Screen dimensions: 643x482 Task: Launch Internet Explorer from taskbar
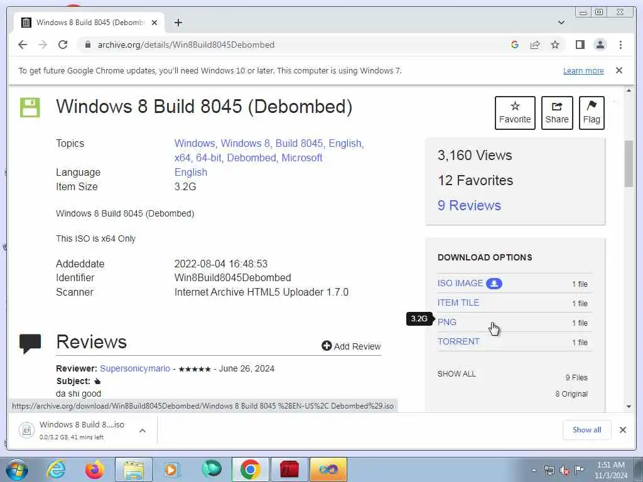(x=56, y=469)
